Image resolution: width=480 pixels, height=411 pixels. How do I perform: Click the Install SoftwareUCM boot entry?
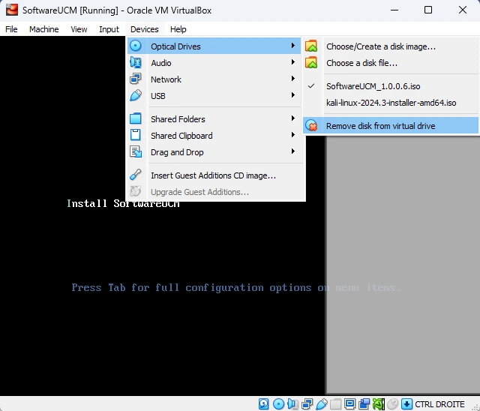coord(123,203)
